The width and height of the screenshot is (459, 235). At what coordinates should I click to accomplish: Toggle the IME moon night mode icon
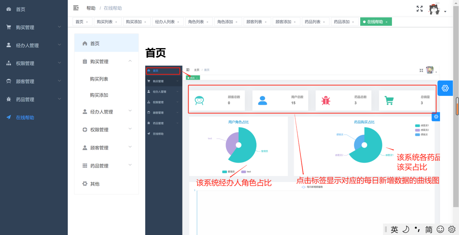coord(406,229)
